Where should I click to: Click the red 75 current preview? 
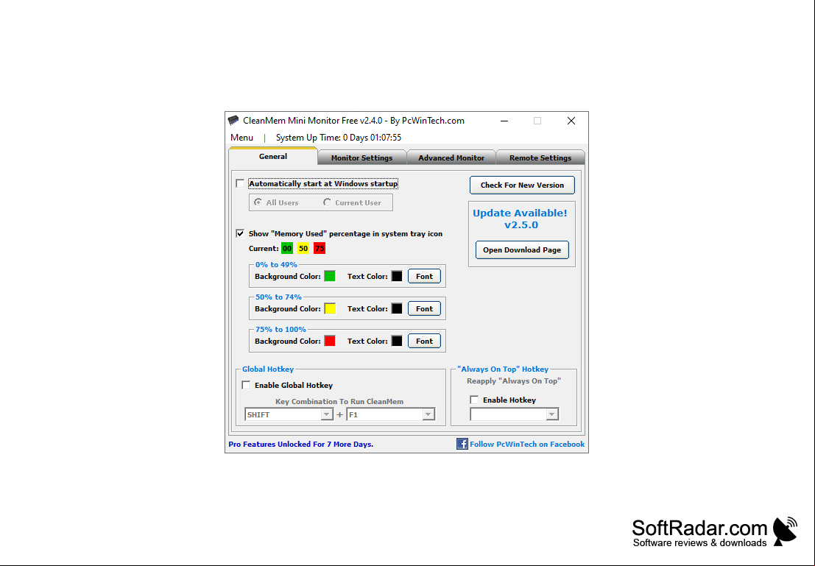tap(320, 249)
